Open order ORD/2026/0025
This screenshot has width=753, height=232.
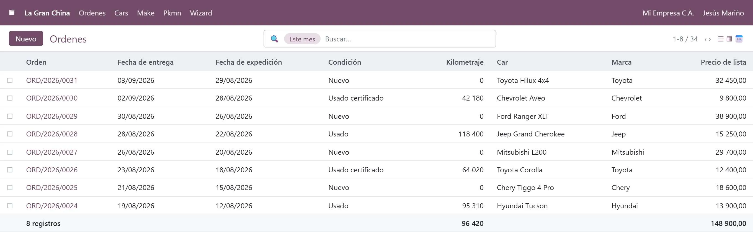point(52,188)
